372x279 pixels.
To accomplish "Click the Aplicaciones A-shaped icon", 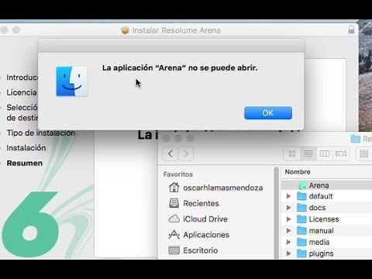I will (174, 235).
